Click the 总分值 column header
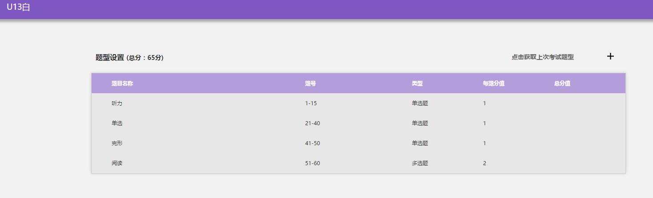 click(562, 83)
